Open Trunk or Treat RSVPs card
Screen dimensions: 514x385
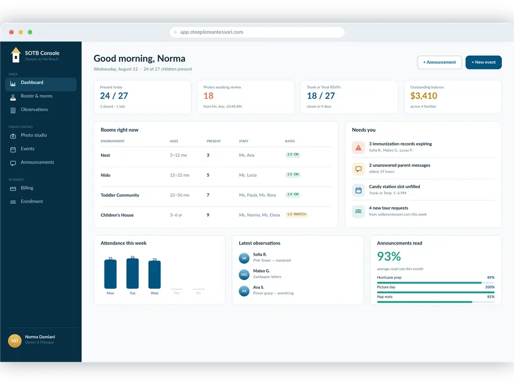pos(350,97)
